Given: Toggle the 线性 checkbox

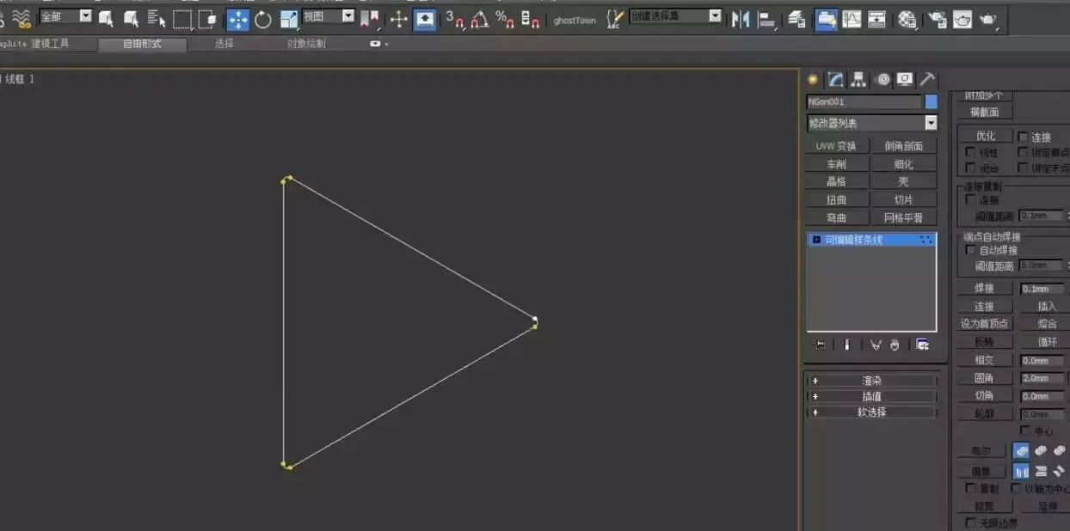Looking at the screenshot, I should coord(971,152).
